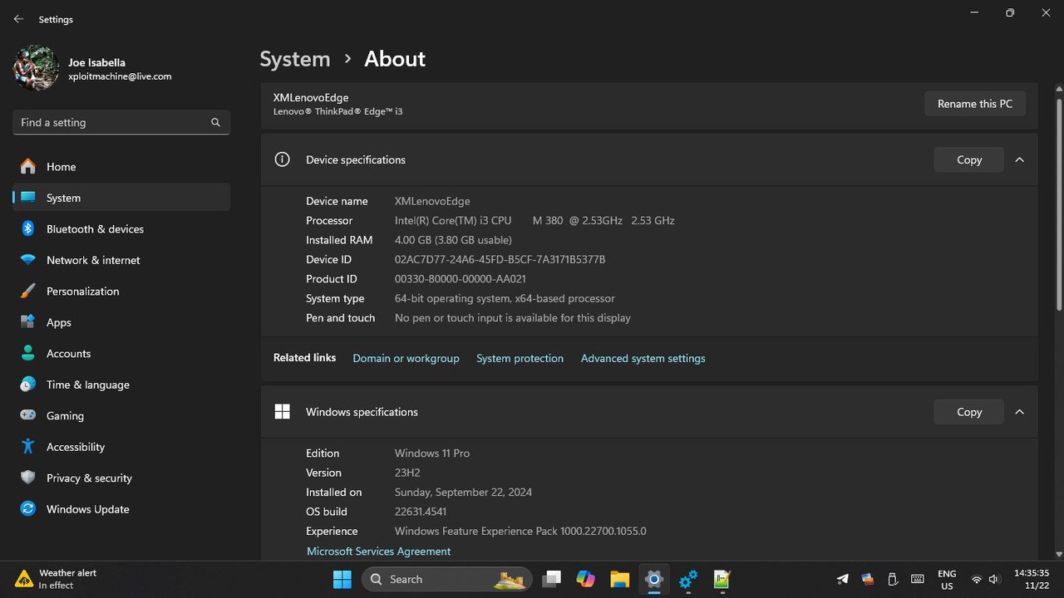Viewport: 1064px width, 598px height.
Task: Safely remove USB hardware from the tray
Action: point(892,579)
